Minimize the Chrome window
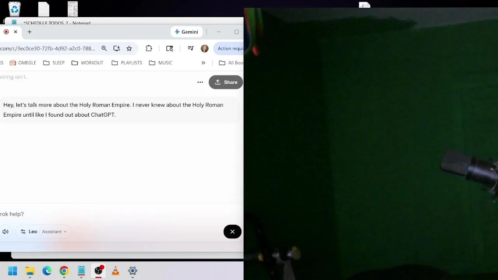Viewport: 498px width, 280px height. coord(219,32)
